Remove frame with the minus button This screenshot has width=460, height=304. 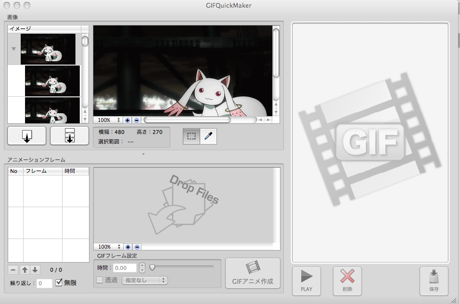pos(13,270)
